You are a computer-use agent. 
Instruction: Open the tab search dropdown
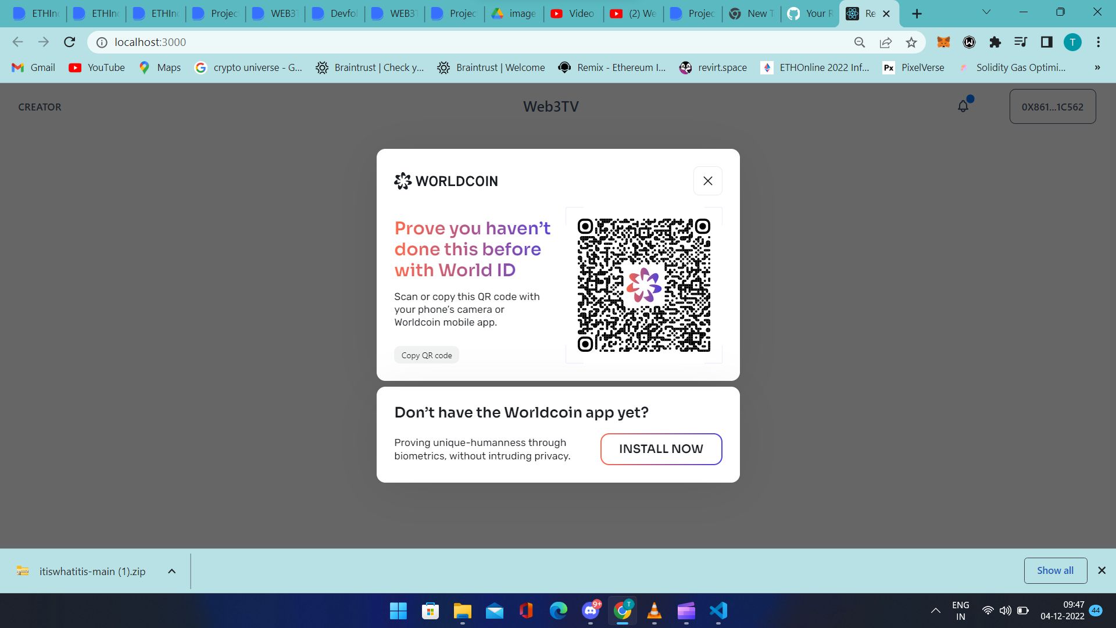(986, 12)
